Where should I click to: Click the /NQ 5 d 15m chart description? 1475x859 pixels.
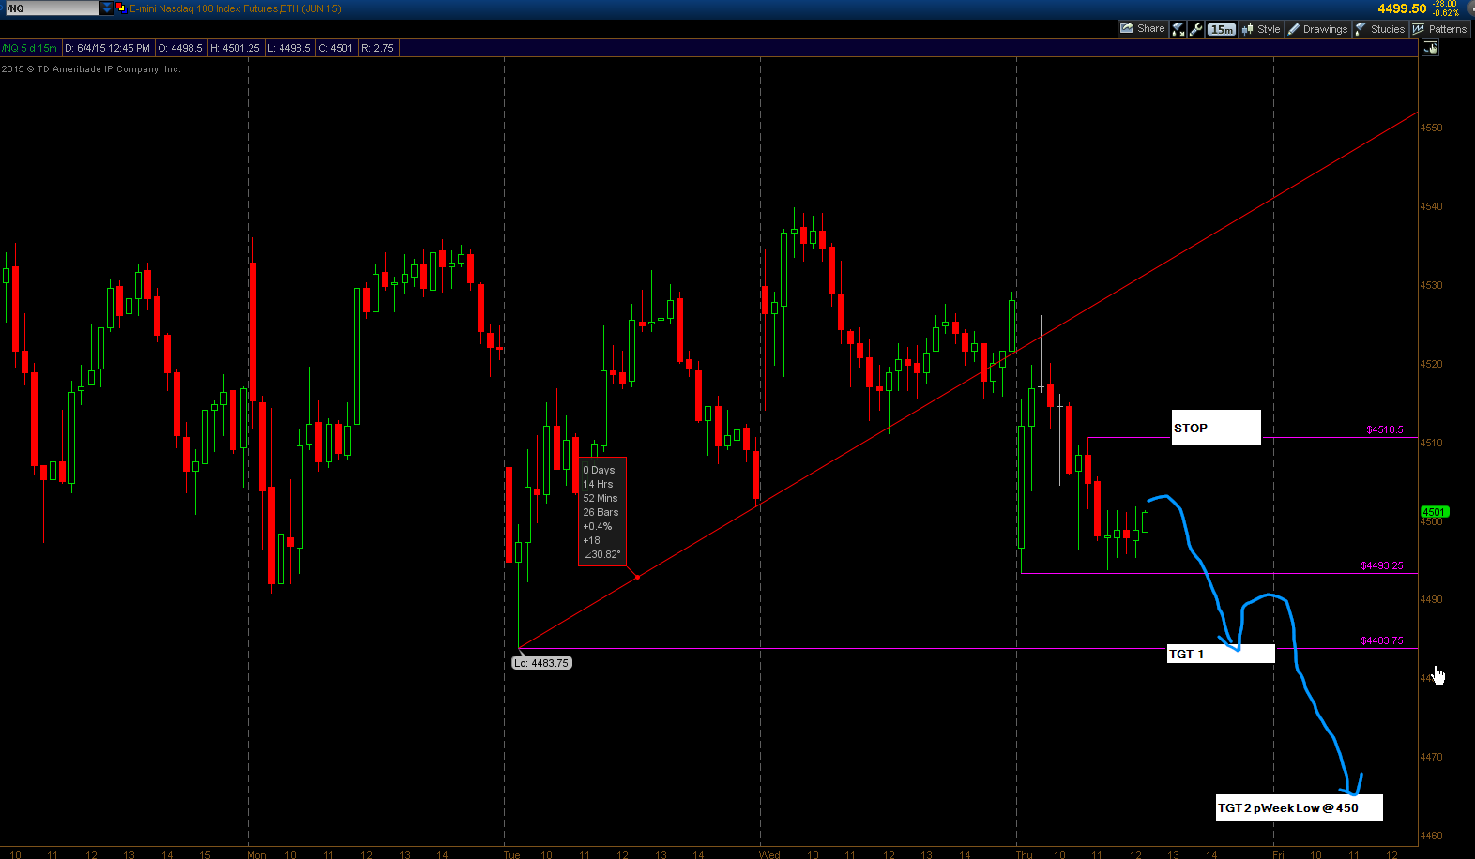[x=30, y=48]
